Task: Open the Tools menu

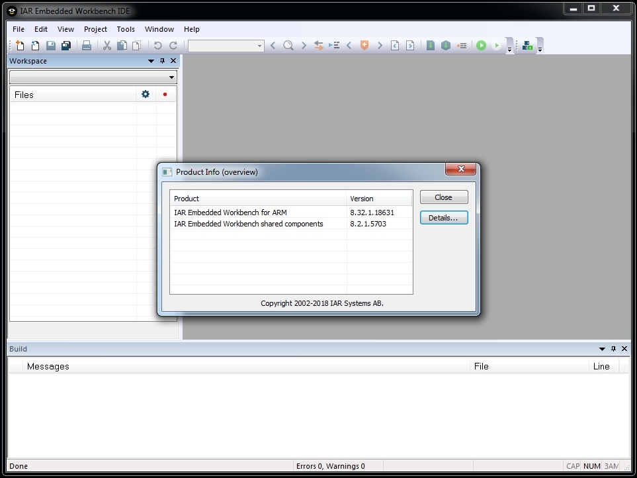Action: pyautogui.click(x=126, y=29)
